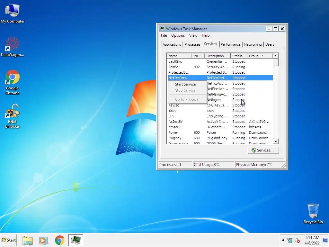Show hidden tray icons arrow
The image size is (329, 247).
click(283, 240)
